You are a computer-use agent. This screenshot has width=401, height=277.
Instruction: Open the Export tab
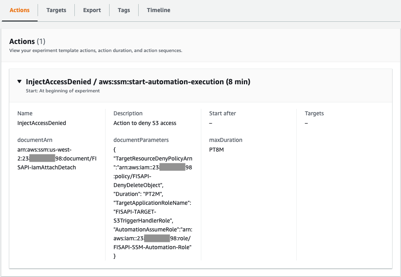click(x=92, y=10)
